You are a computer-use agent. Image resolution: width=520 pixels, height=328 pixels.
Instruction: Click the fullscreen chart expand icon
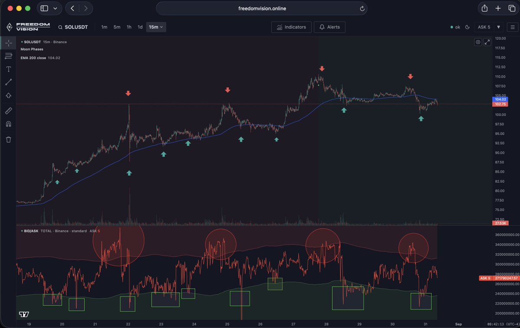coord(487,42)
